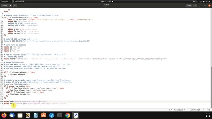Switch to Text Editor icon in dock
Screen dimensions: 212x119
76,115
